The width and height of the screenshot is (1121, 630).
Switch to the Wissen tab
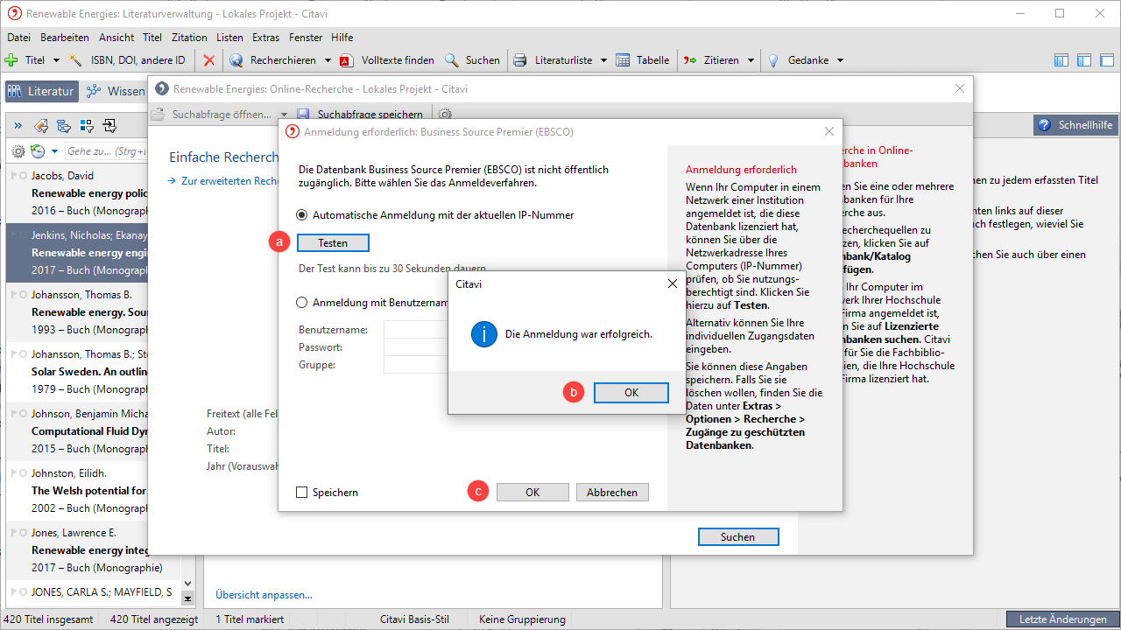(116, 91)
